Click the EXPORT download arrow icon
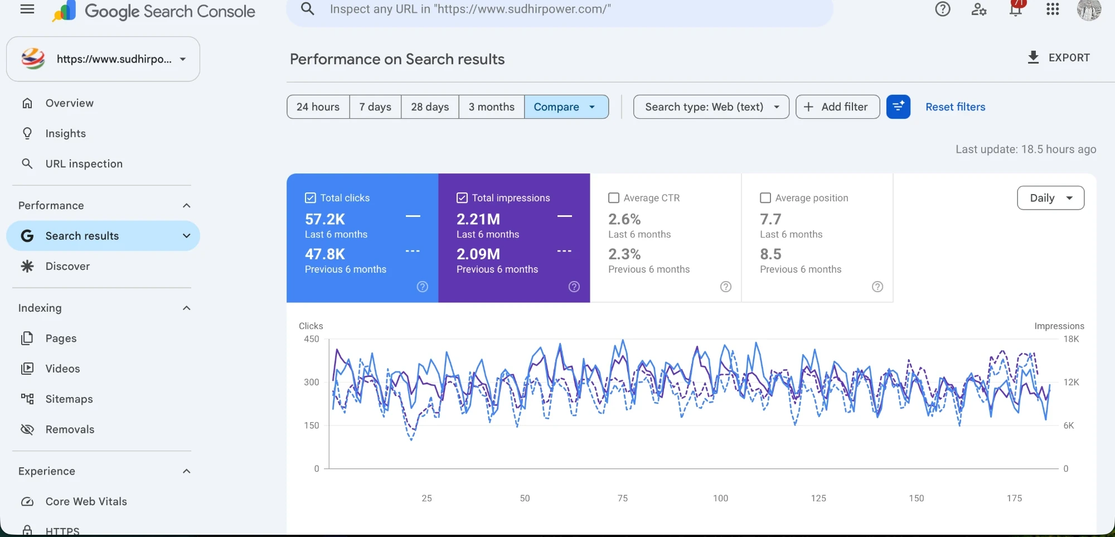 1033,57
